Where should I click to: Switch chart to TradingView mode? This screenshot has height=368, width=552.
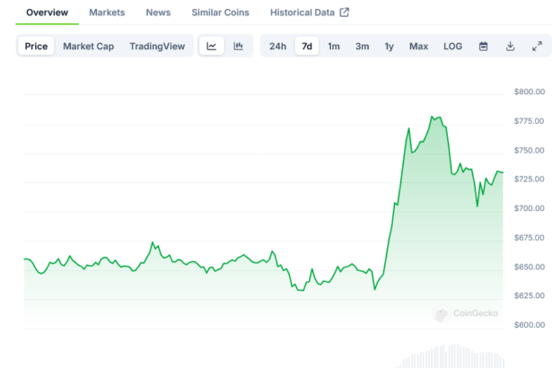[x=158, y=46]
